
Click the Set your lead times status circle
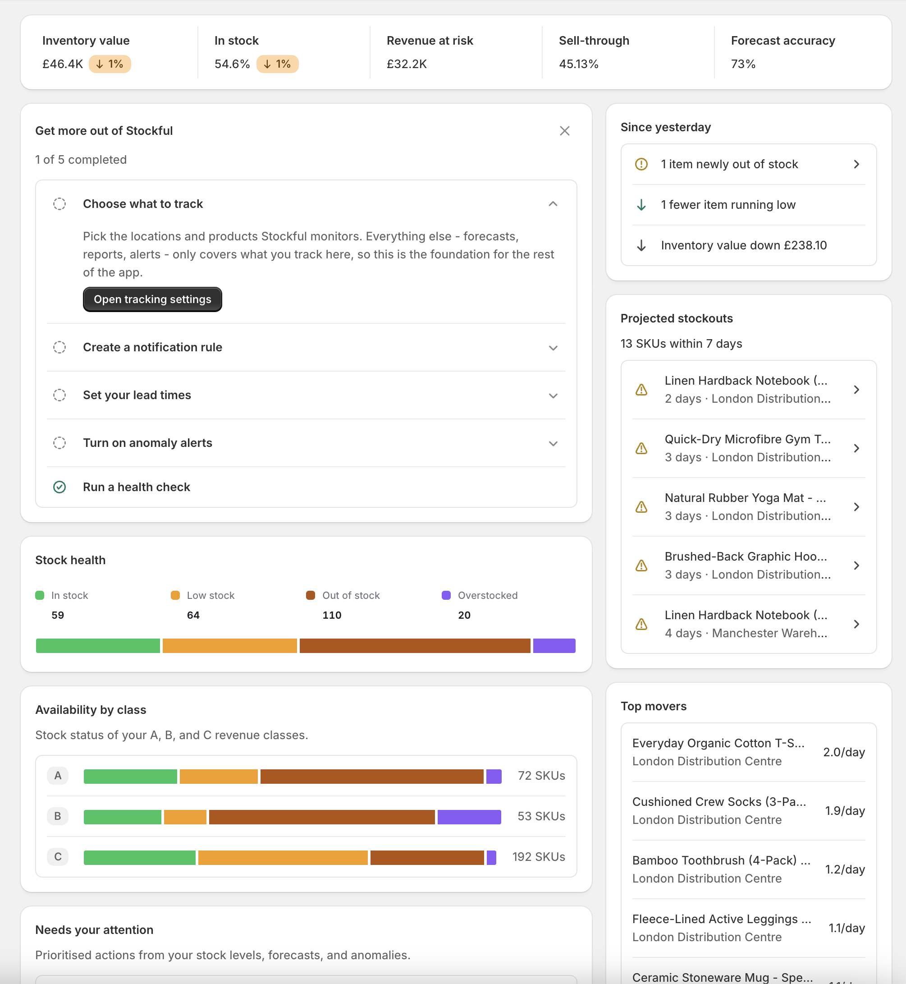(x=59, y=395)
